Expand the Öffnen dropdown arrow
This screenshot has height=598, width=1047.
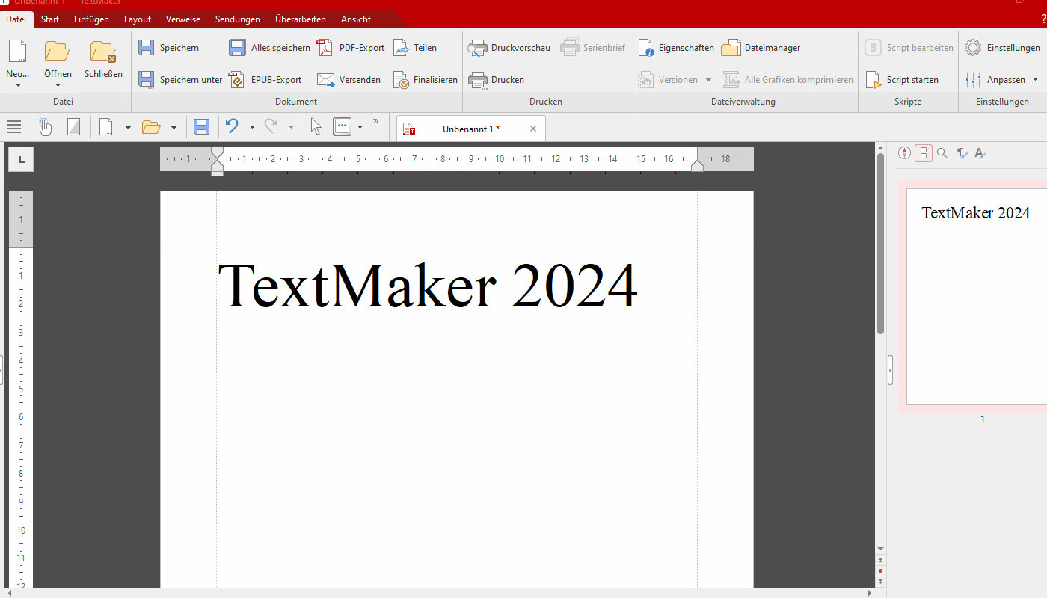tap(58, 85)
